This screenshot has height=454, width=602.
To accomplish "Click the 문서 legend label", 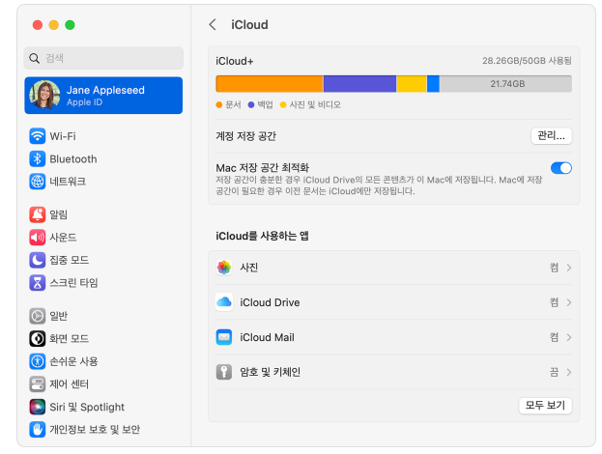I will [x=233, y=104].
